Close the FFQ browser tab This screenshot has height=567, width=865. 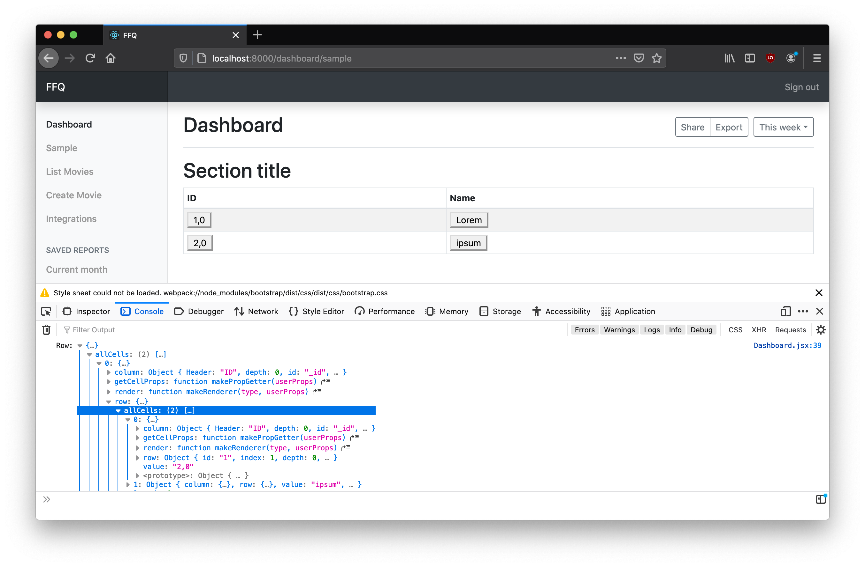235,35
